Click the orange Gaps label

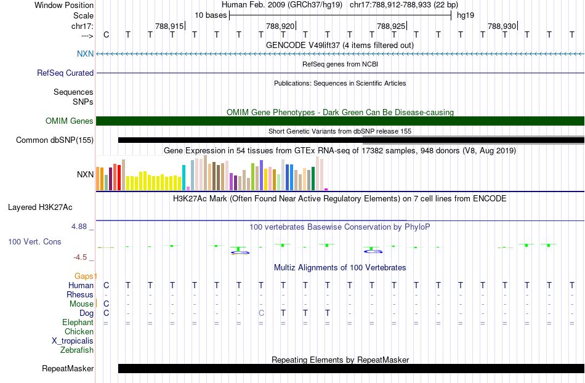click(x=84, y=276)
